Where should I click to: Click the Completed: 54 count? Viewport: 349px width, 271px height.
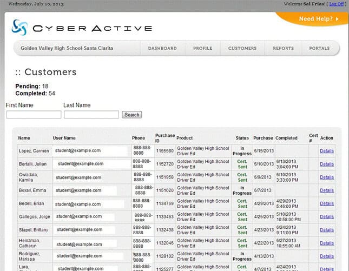pyautogui.click(x=35, y=93)
